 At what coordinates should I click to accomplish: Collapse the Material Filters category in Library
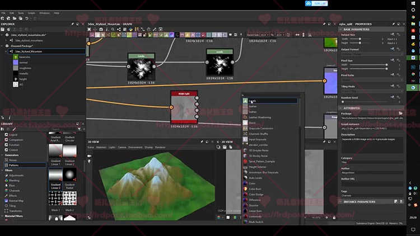click(2, 216)
